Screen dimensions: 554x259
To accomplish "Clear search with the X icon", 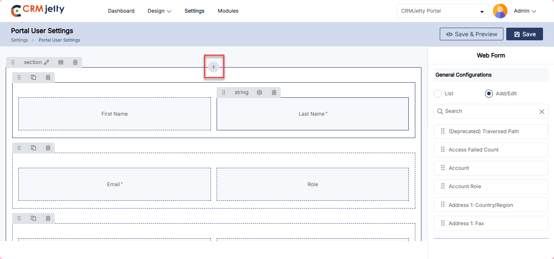I will coord(542,112).
